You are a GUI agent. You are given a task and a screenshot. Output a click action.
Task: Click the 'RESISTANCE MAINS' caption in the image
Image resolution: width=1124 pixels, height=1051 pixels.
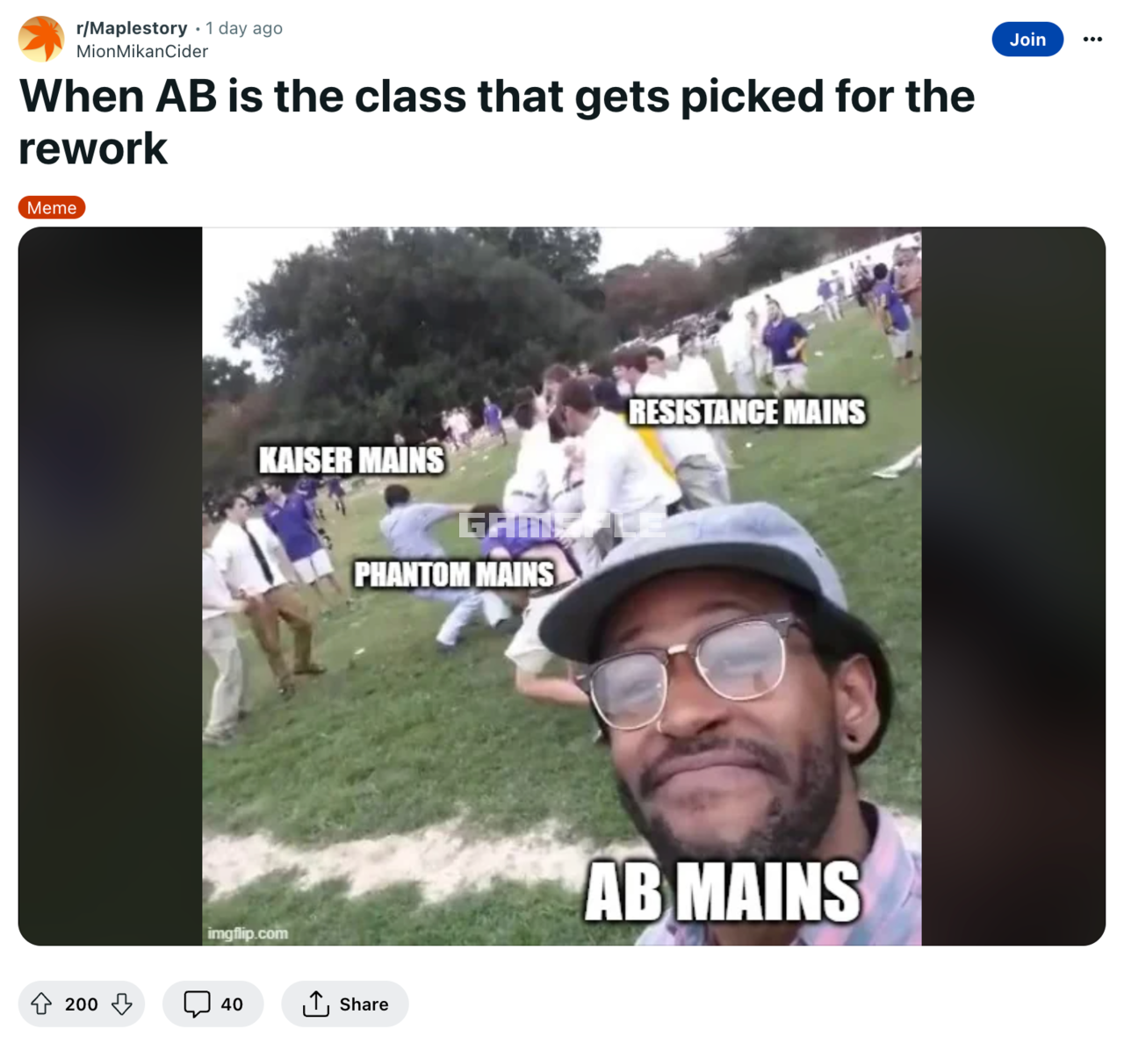(x=747, y=411)
